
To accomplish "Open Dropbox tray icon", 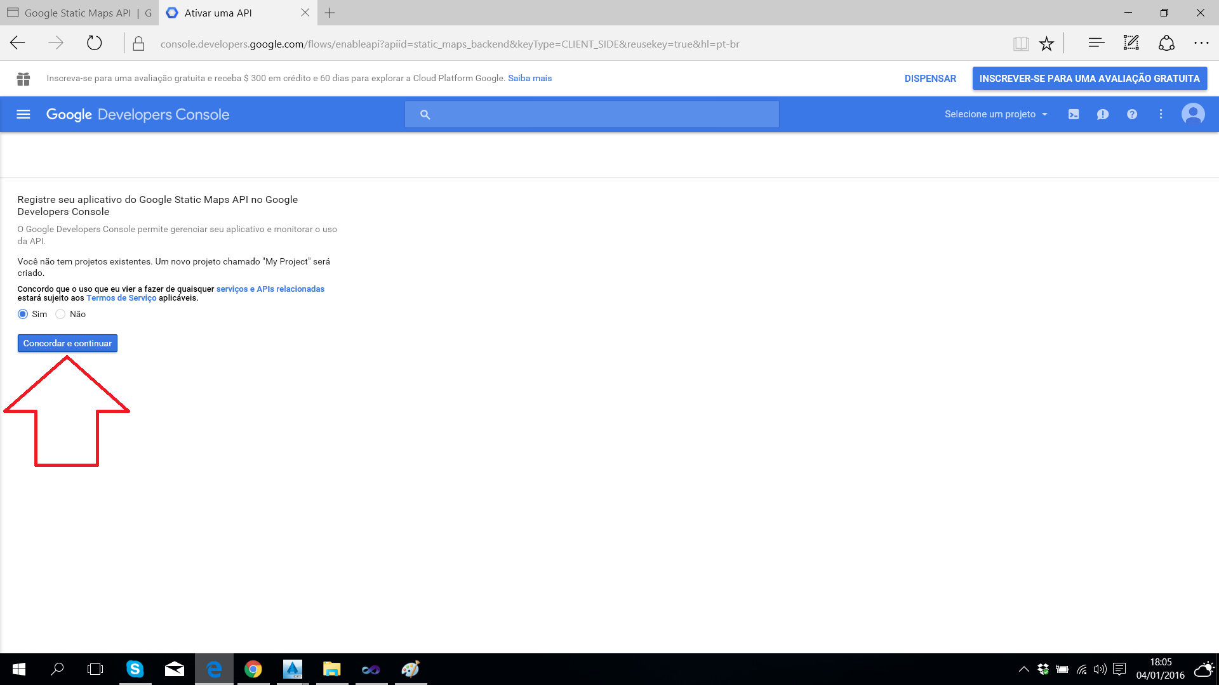I will click(1043, 669).
